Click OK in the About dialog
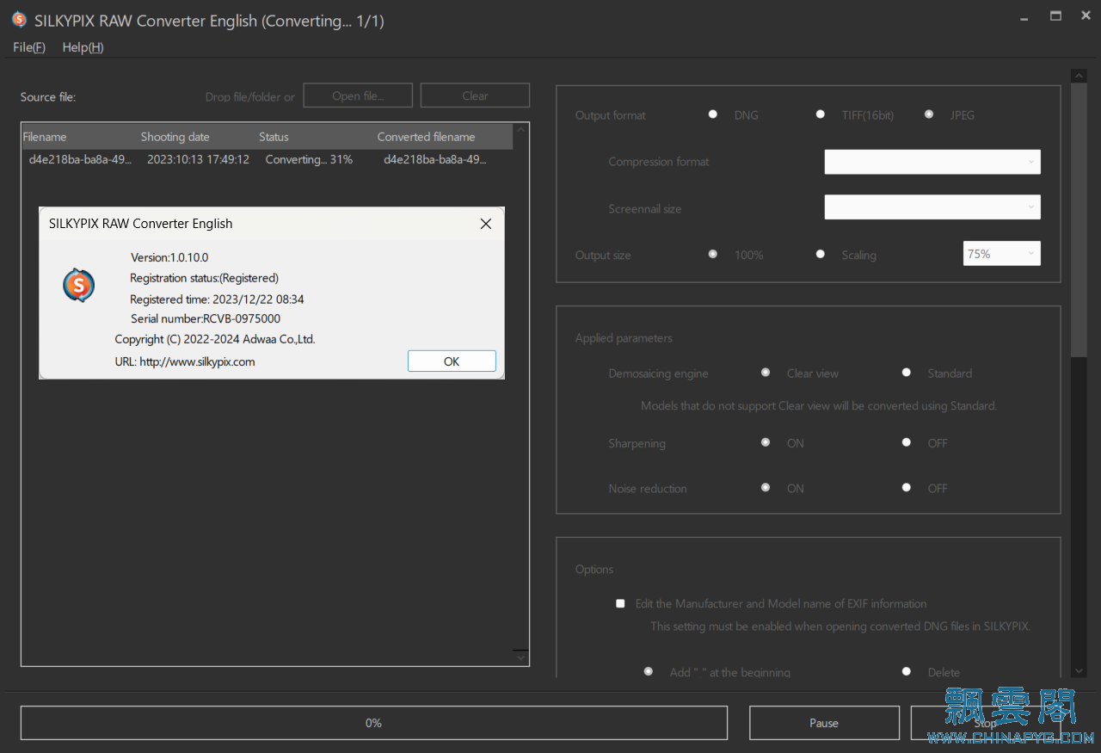This screenshot has height=753, width=1101. click(x=452, y=361)
